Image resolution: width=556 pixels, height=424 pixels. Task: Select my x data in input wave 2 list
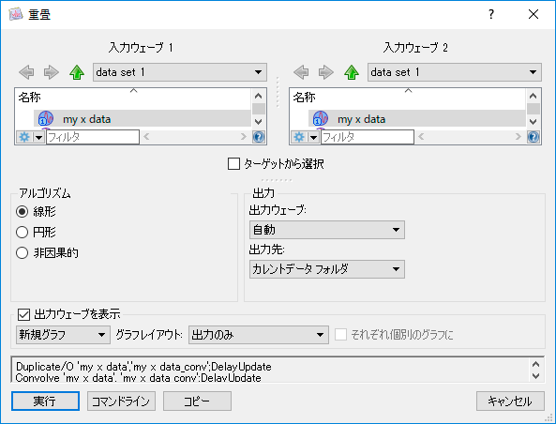[x=417, y=119]
